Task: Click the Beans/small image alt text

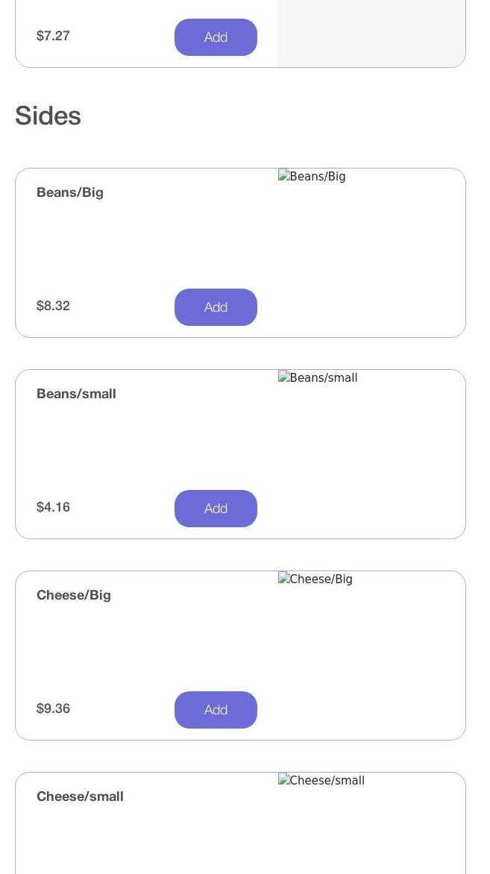Action: (324, 378)
